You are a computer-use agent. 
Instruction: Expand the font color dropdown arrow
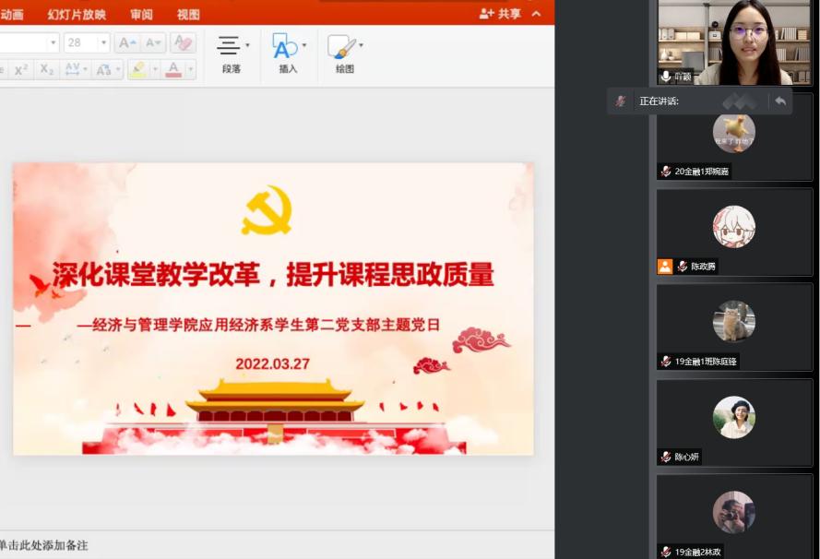(191, 69)
